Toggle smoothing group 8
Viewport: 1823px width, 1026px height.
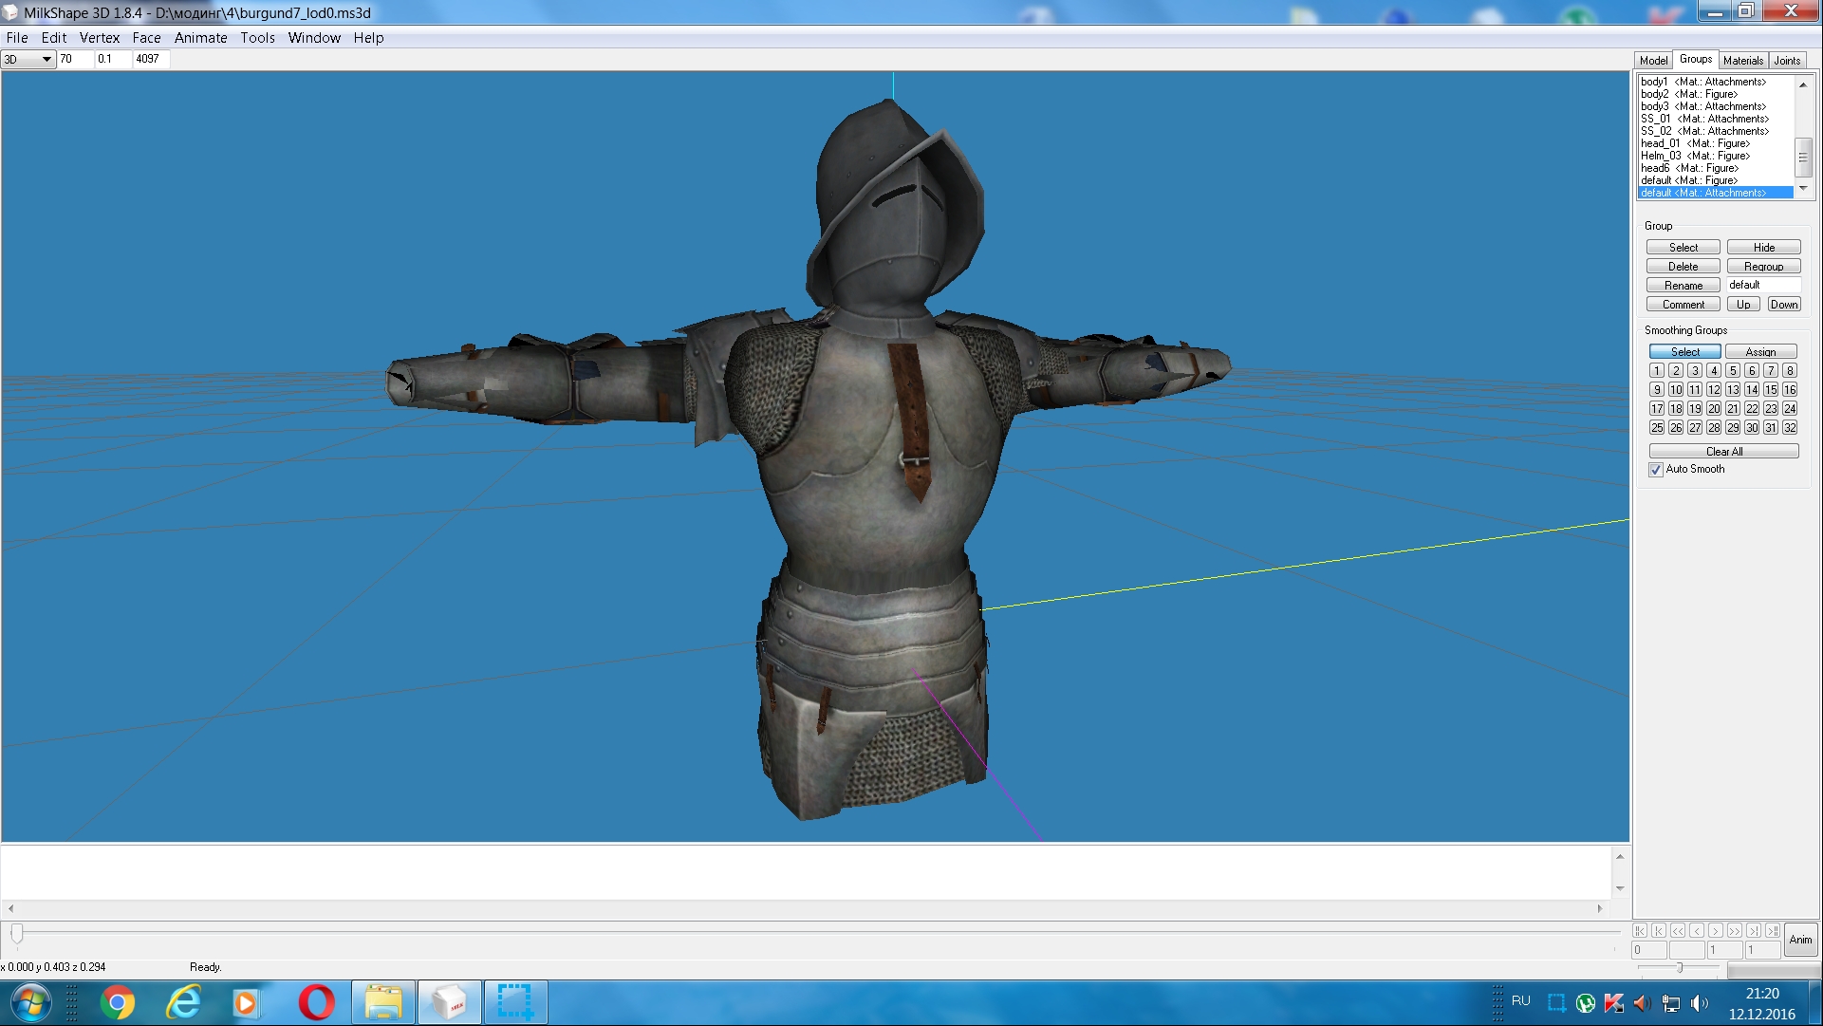1790,371
